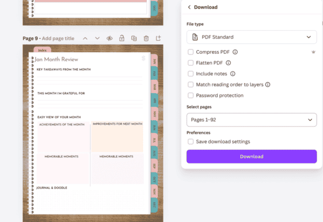
Task: Show info for Match reading order
Action: (x=268, y=85)
